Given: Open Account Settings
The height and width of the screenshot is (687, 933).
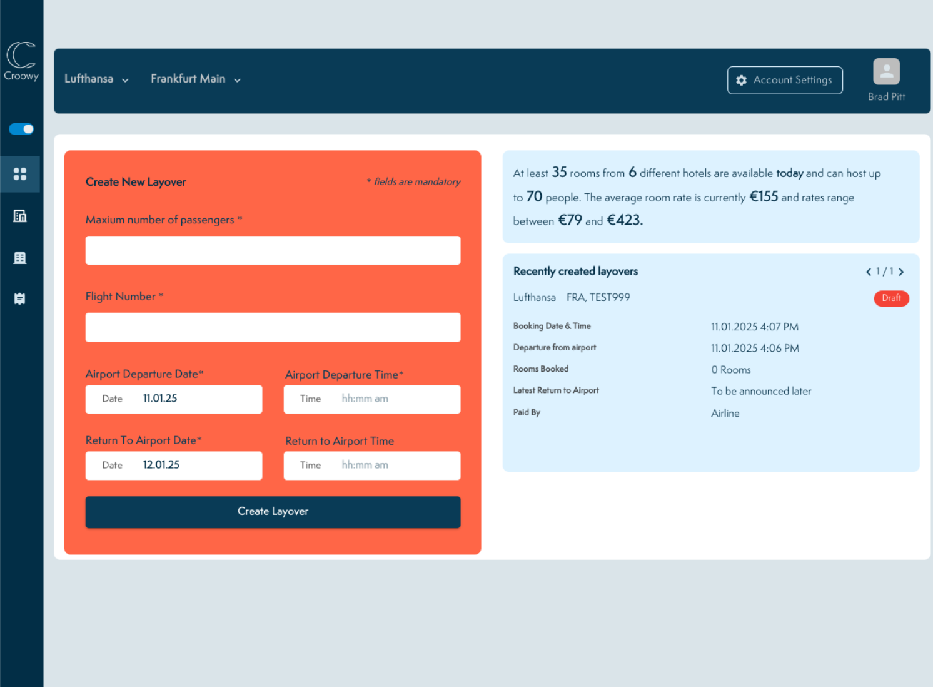Looking at the screenshot, I should click(x=785, y=80).
